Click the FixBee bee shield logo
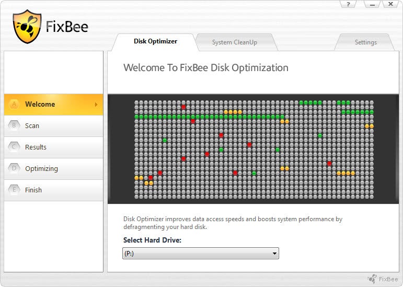This screenshot has width=403, height=287. pyautogui.click(x=27, y=26)
